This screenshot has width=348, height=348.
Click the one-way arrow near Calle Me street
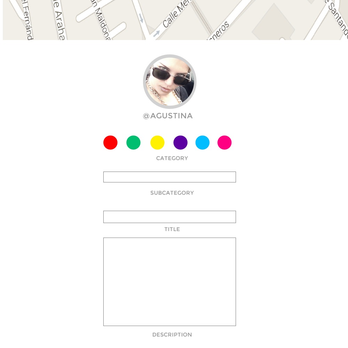coord(157,33)
